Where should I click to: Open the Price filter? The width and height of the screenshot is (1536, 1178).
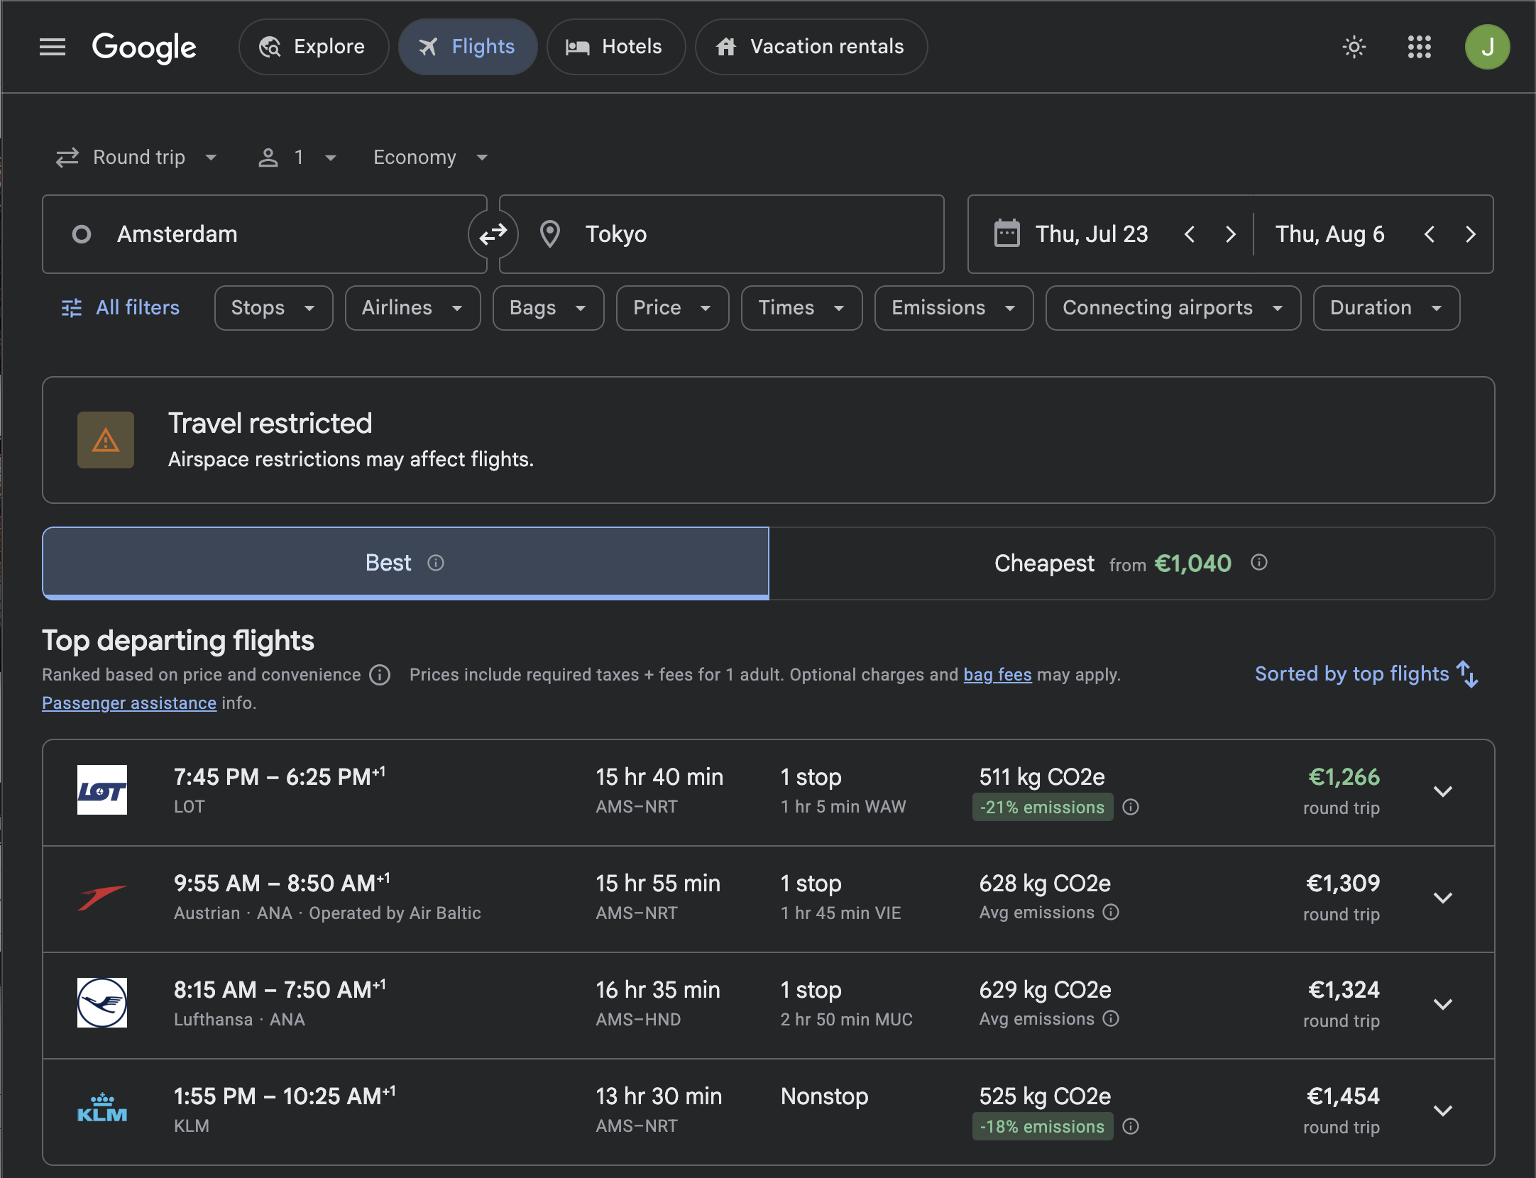tap(673, 308)
